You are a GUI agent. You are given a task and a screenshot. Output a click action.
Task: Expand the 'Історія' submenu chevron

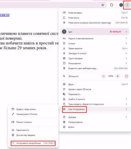126,43
